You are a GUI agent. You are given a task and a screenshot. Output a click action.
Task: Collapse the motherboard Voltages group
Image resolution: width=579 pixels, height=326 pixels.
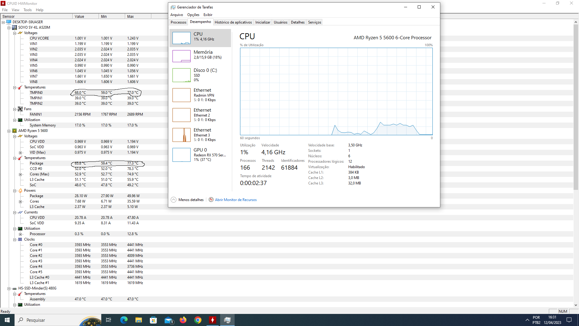coord(14,33)
